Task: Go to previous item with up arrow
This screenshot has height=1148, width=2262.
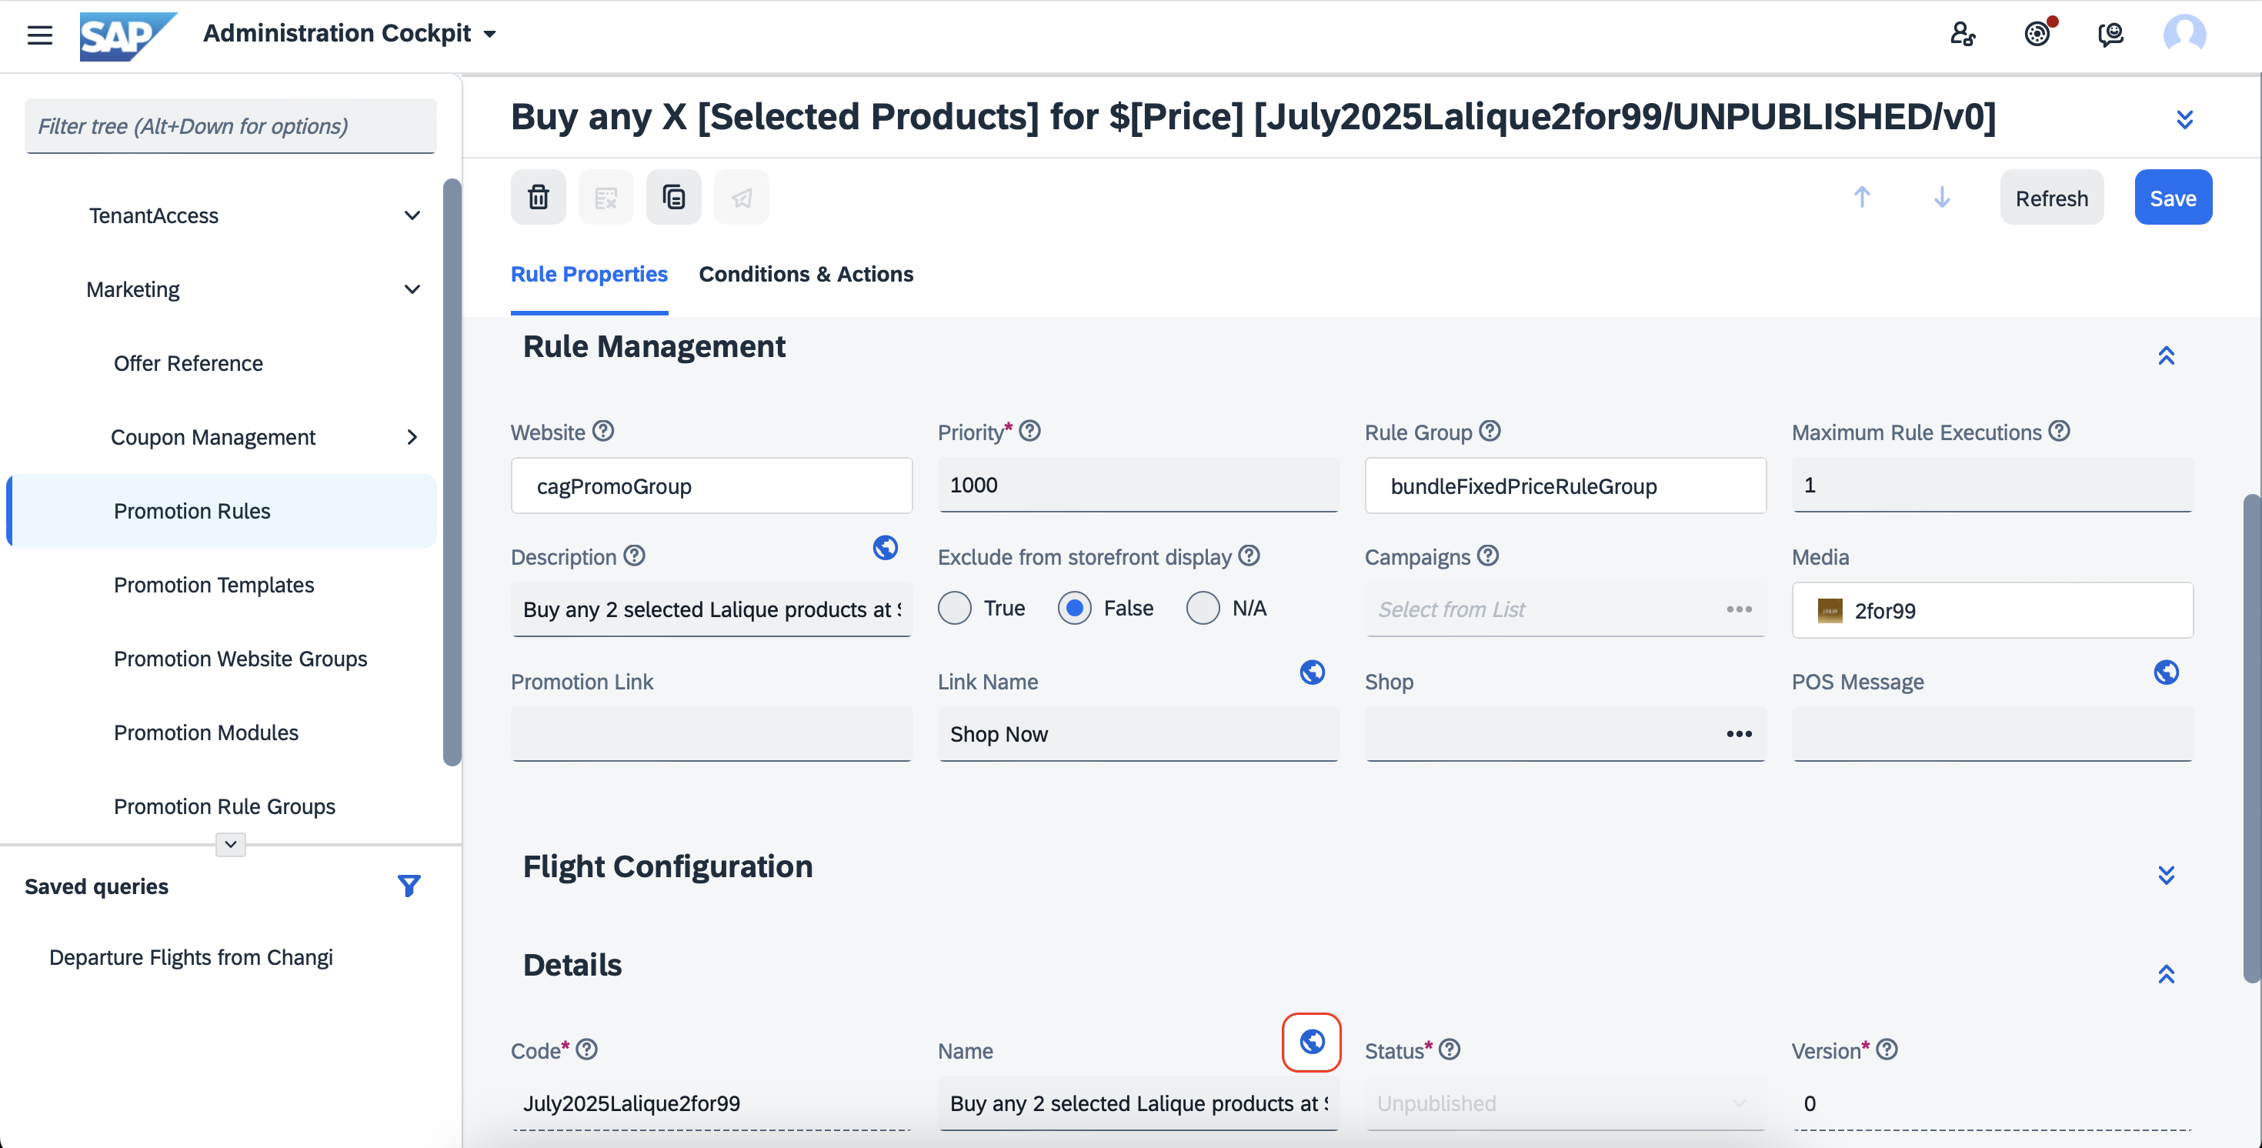Action: click(1862, 197)
